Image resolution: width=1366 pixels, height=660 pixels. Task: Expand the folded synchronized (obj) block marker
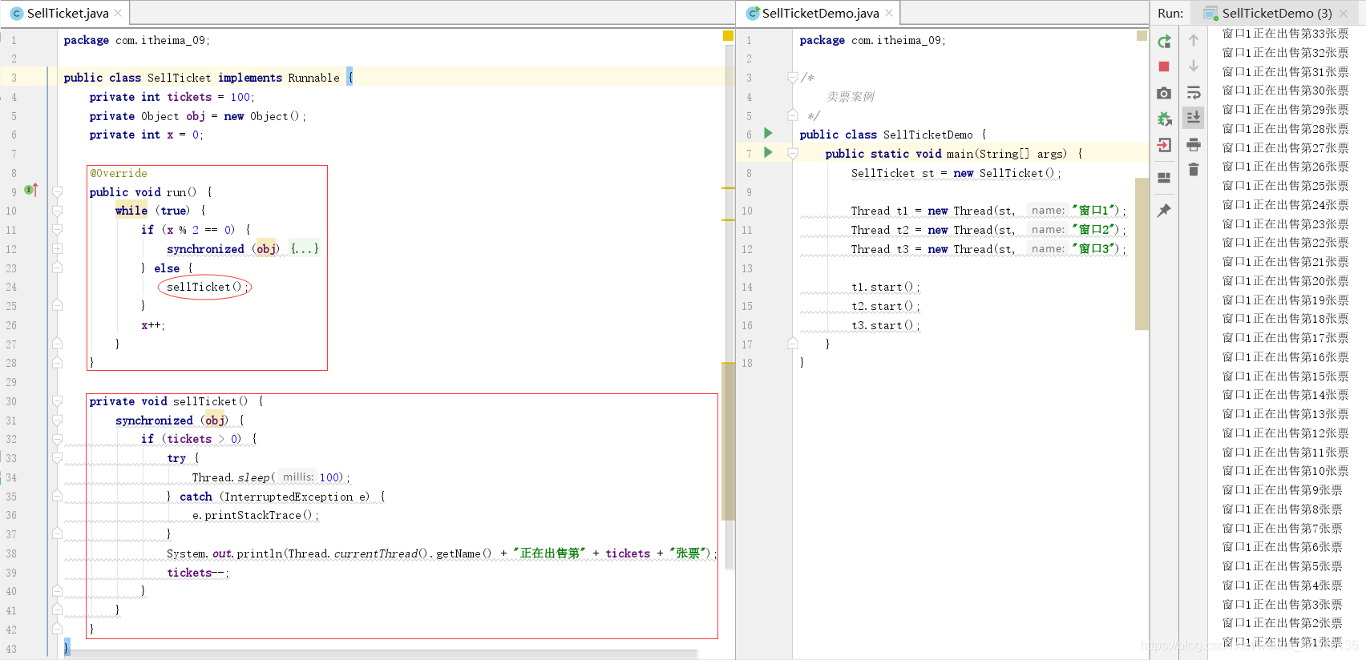pyautogui.click(x=58, y=249)
